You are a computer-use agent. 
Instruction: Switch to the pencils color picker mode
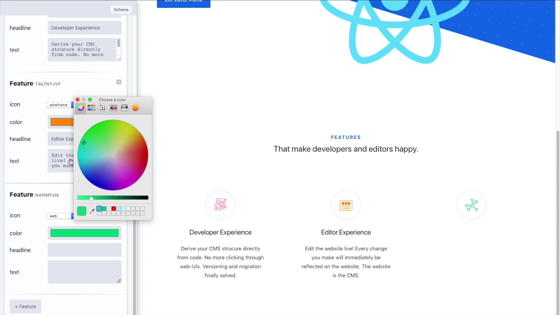[124, 108]
